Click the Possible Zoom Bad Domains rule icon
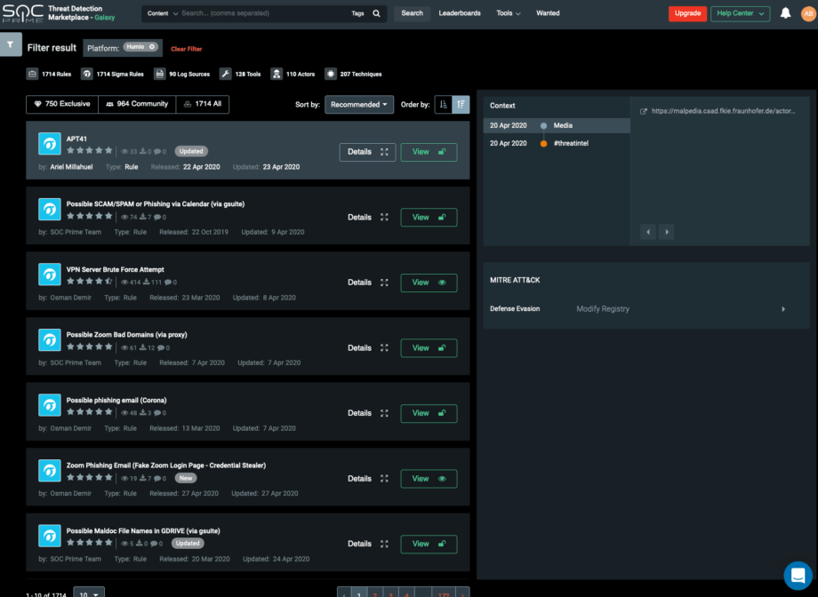818x597 pixels. (50, 340)
